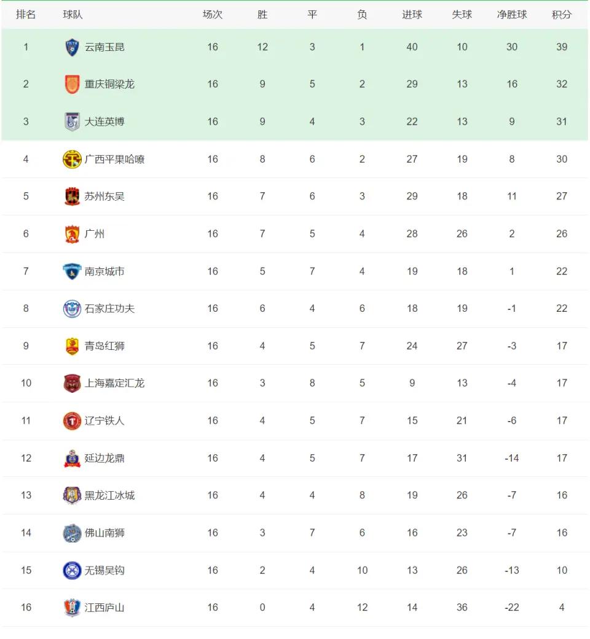Click the 净胜球 column header
Screen dimensions: 590x639
coord(512,15)
